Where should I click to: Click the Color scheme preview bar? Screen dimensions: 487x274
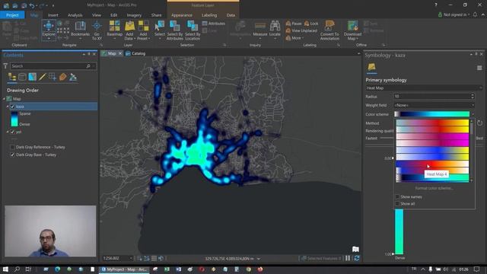[x=431, y=114]
